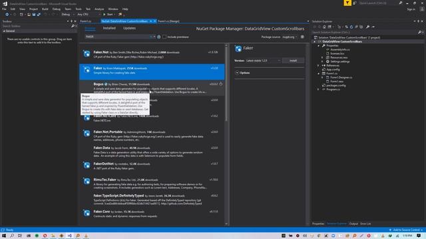The width and height of the screenshot is (426, 239).
Task: Click the FakerDotNet package icon
Action: 87,165
